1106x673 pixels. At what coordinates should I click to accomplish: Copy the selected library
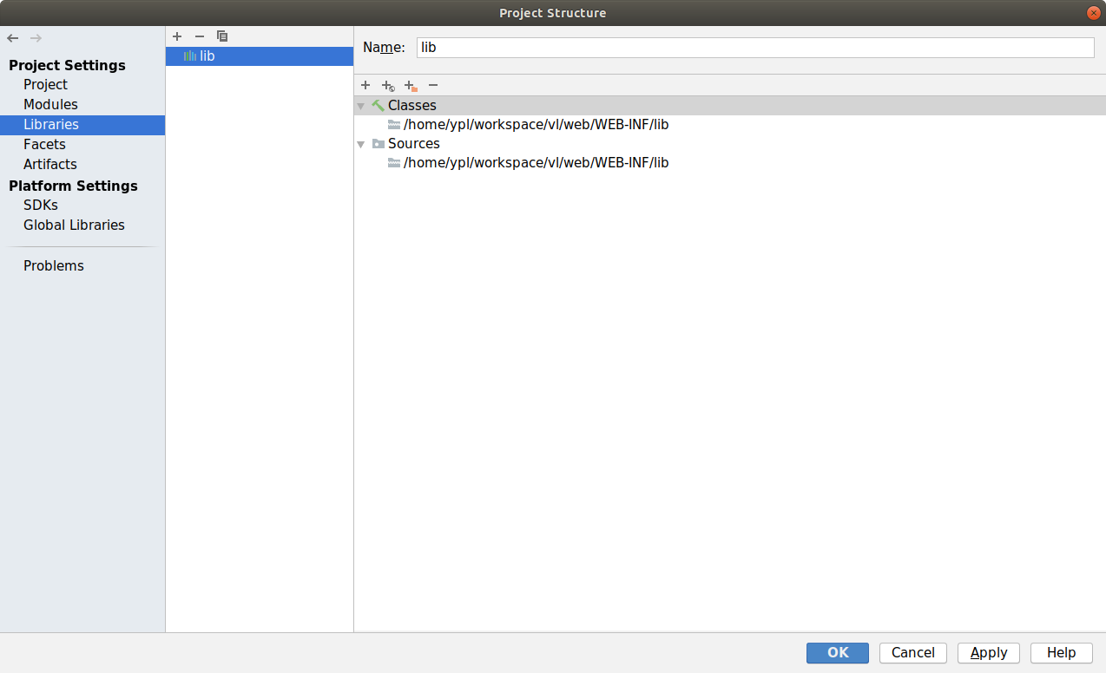[222, 36]
